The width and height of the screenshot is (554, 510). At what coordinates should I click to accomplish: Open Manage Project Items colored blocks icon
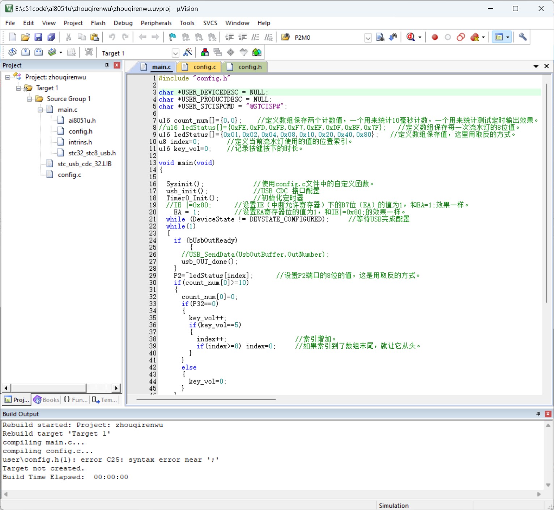pyautogui.click(x=205, y=52)
